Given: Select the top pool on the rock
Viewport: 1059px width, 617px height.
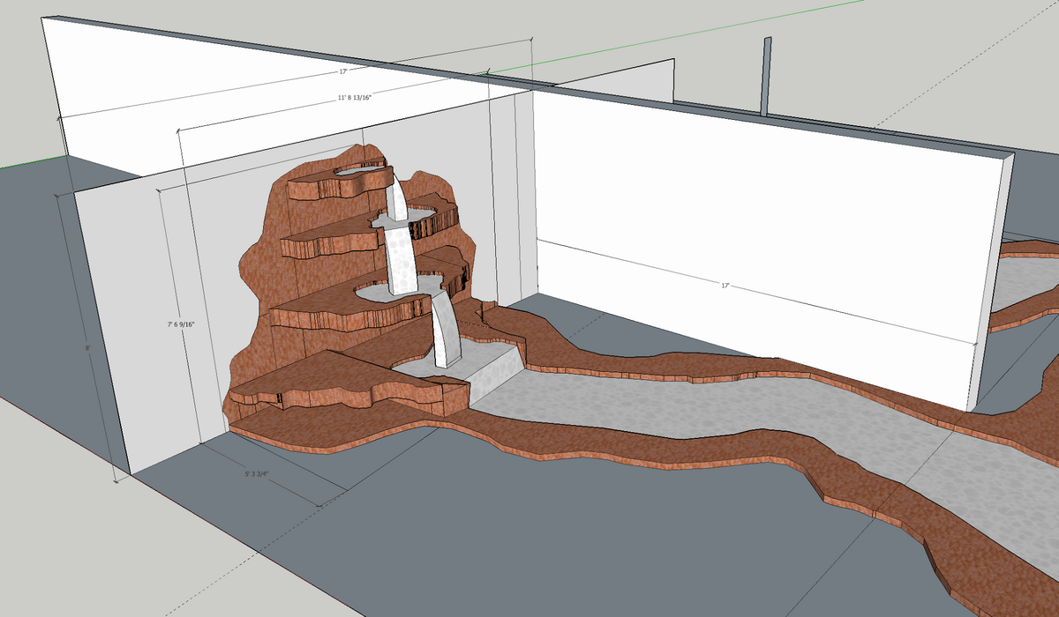Looking at the screenshot, I should pyautogui.click(x=362, y=167).
